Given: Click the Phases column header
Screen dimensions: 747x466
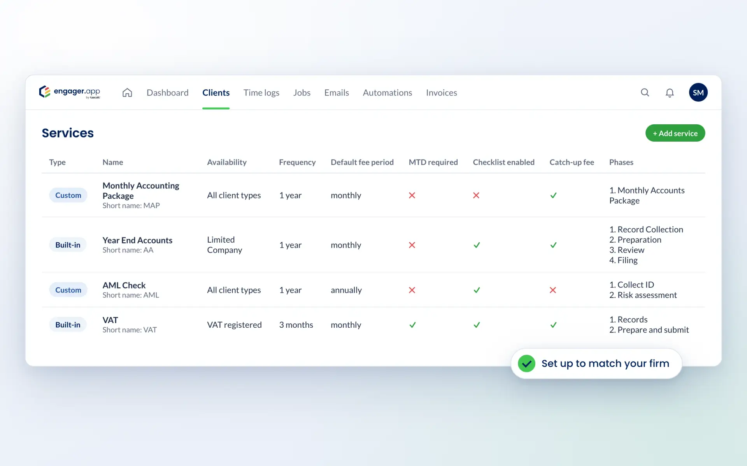Looking at the screenshot, I should tap(621, 162).
